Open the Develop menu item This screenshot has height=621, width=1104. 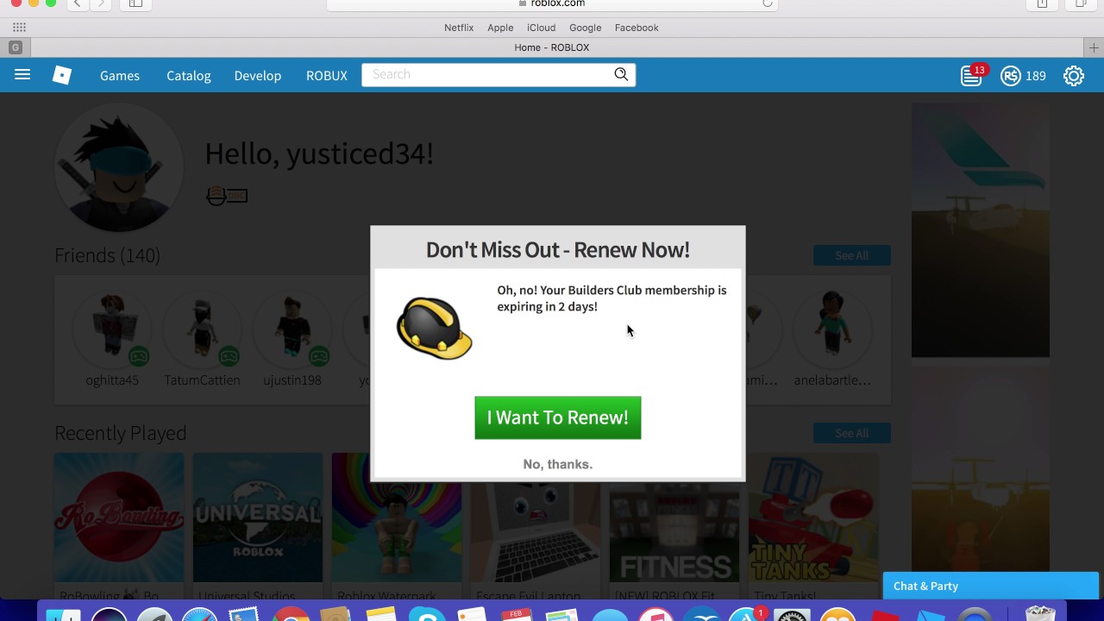258,76
